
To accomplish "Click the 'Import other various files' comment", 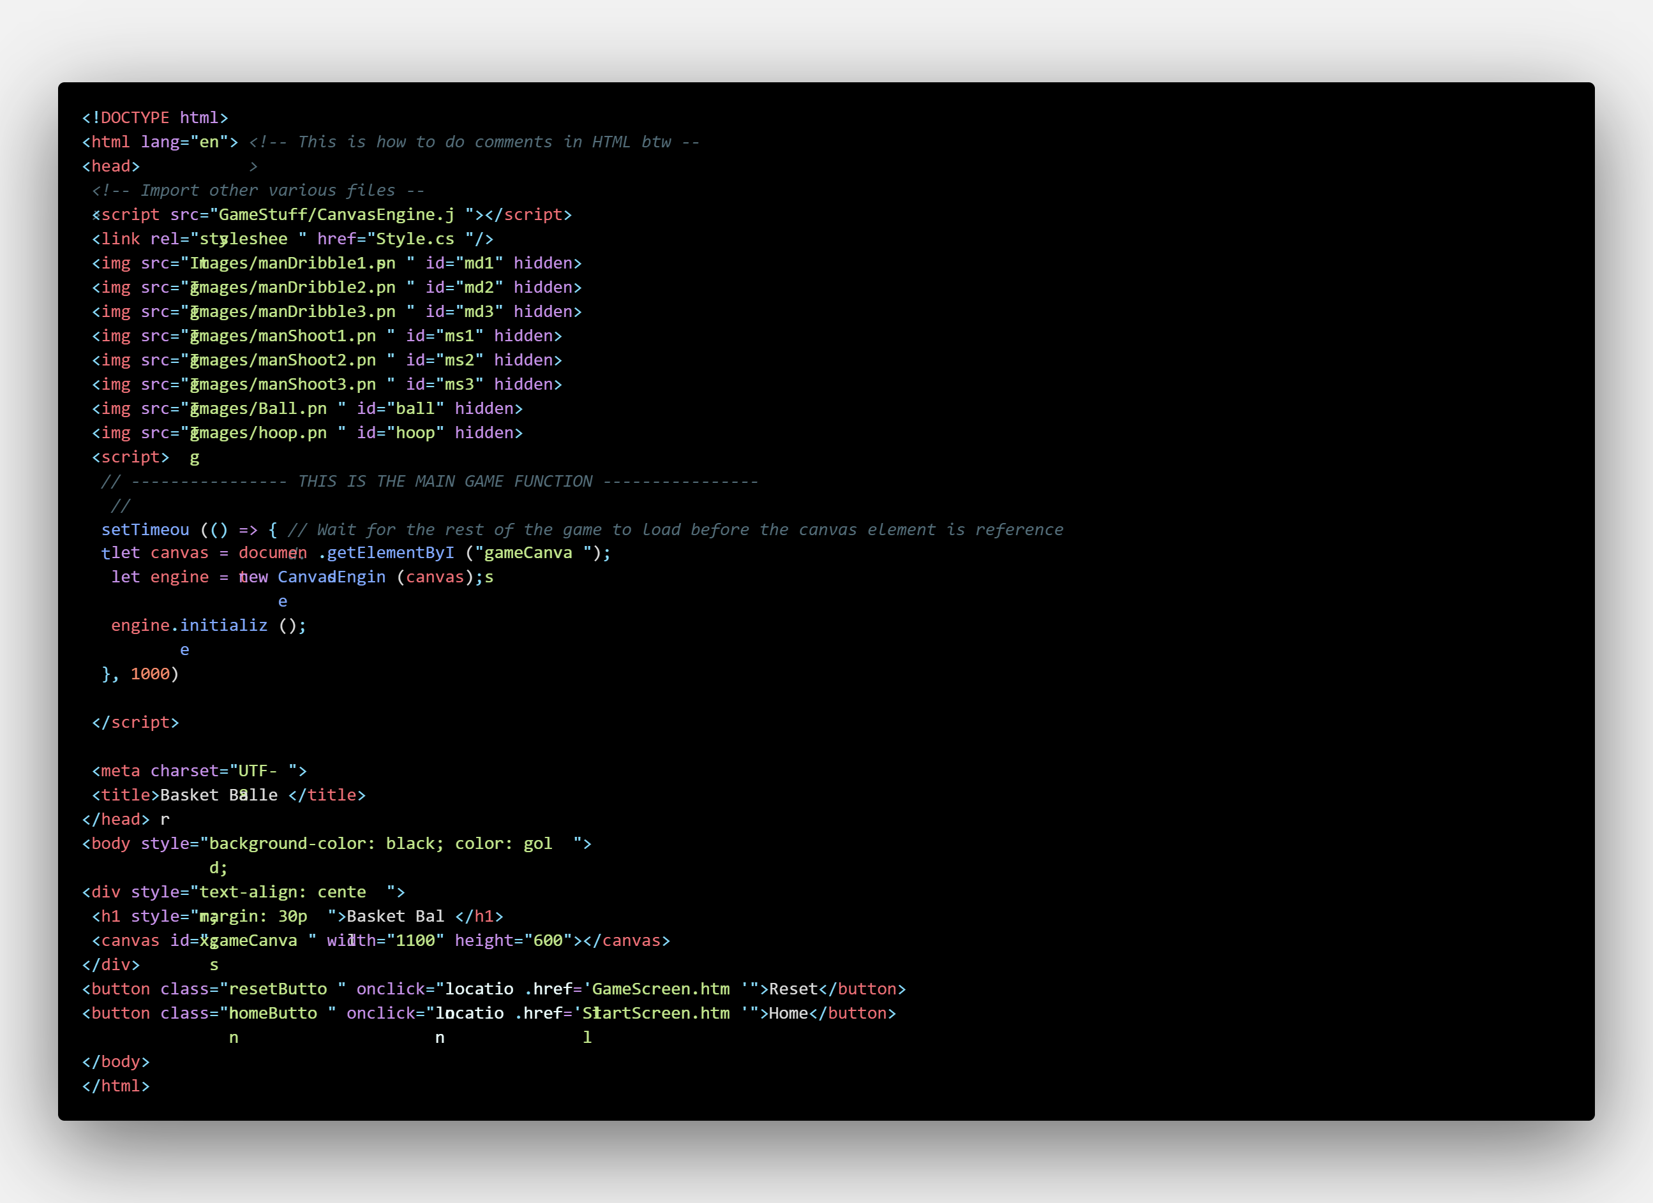I will click(x=258, y=191).
